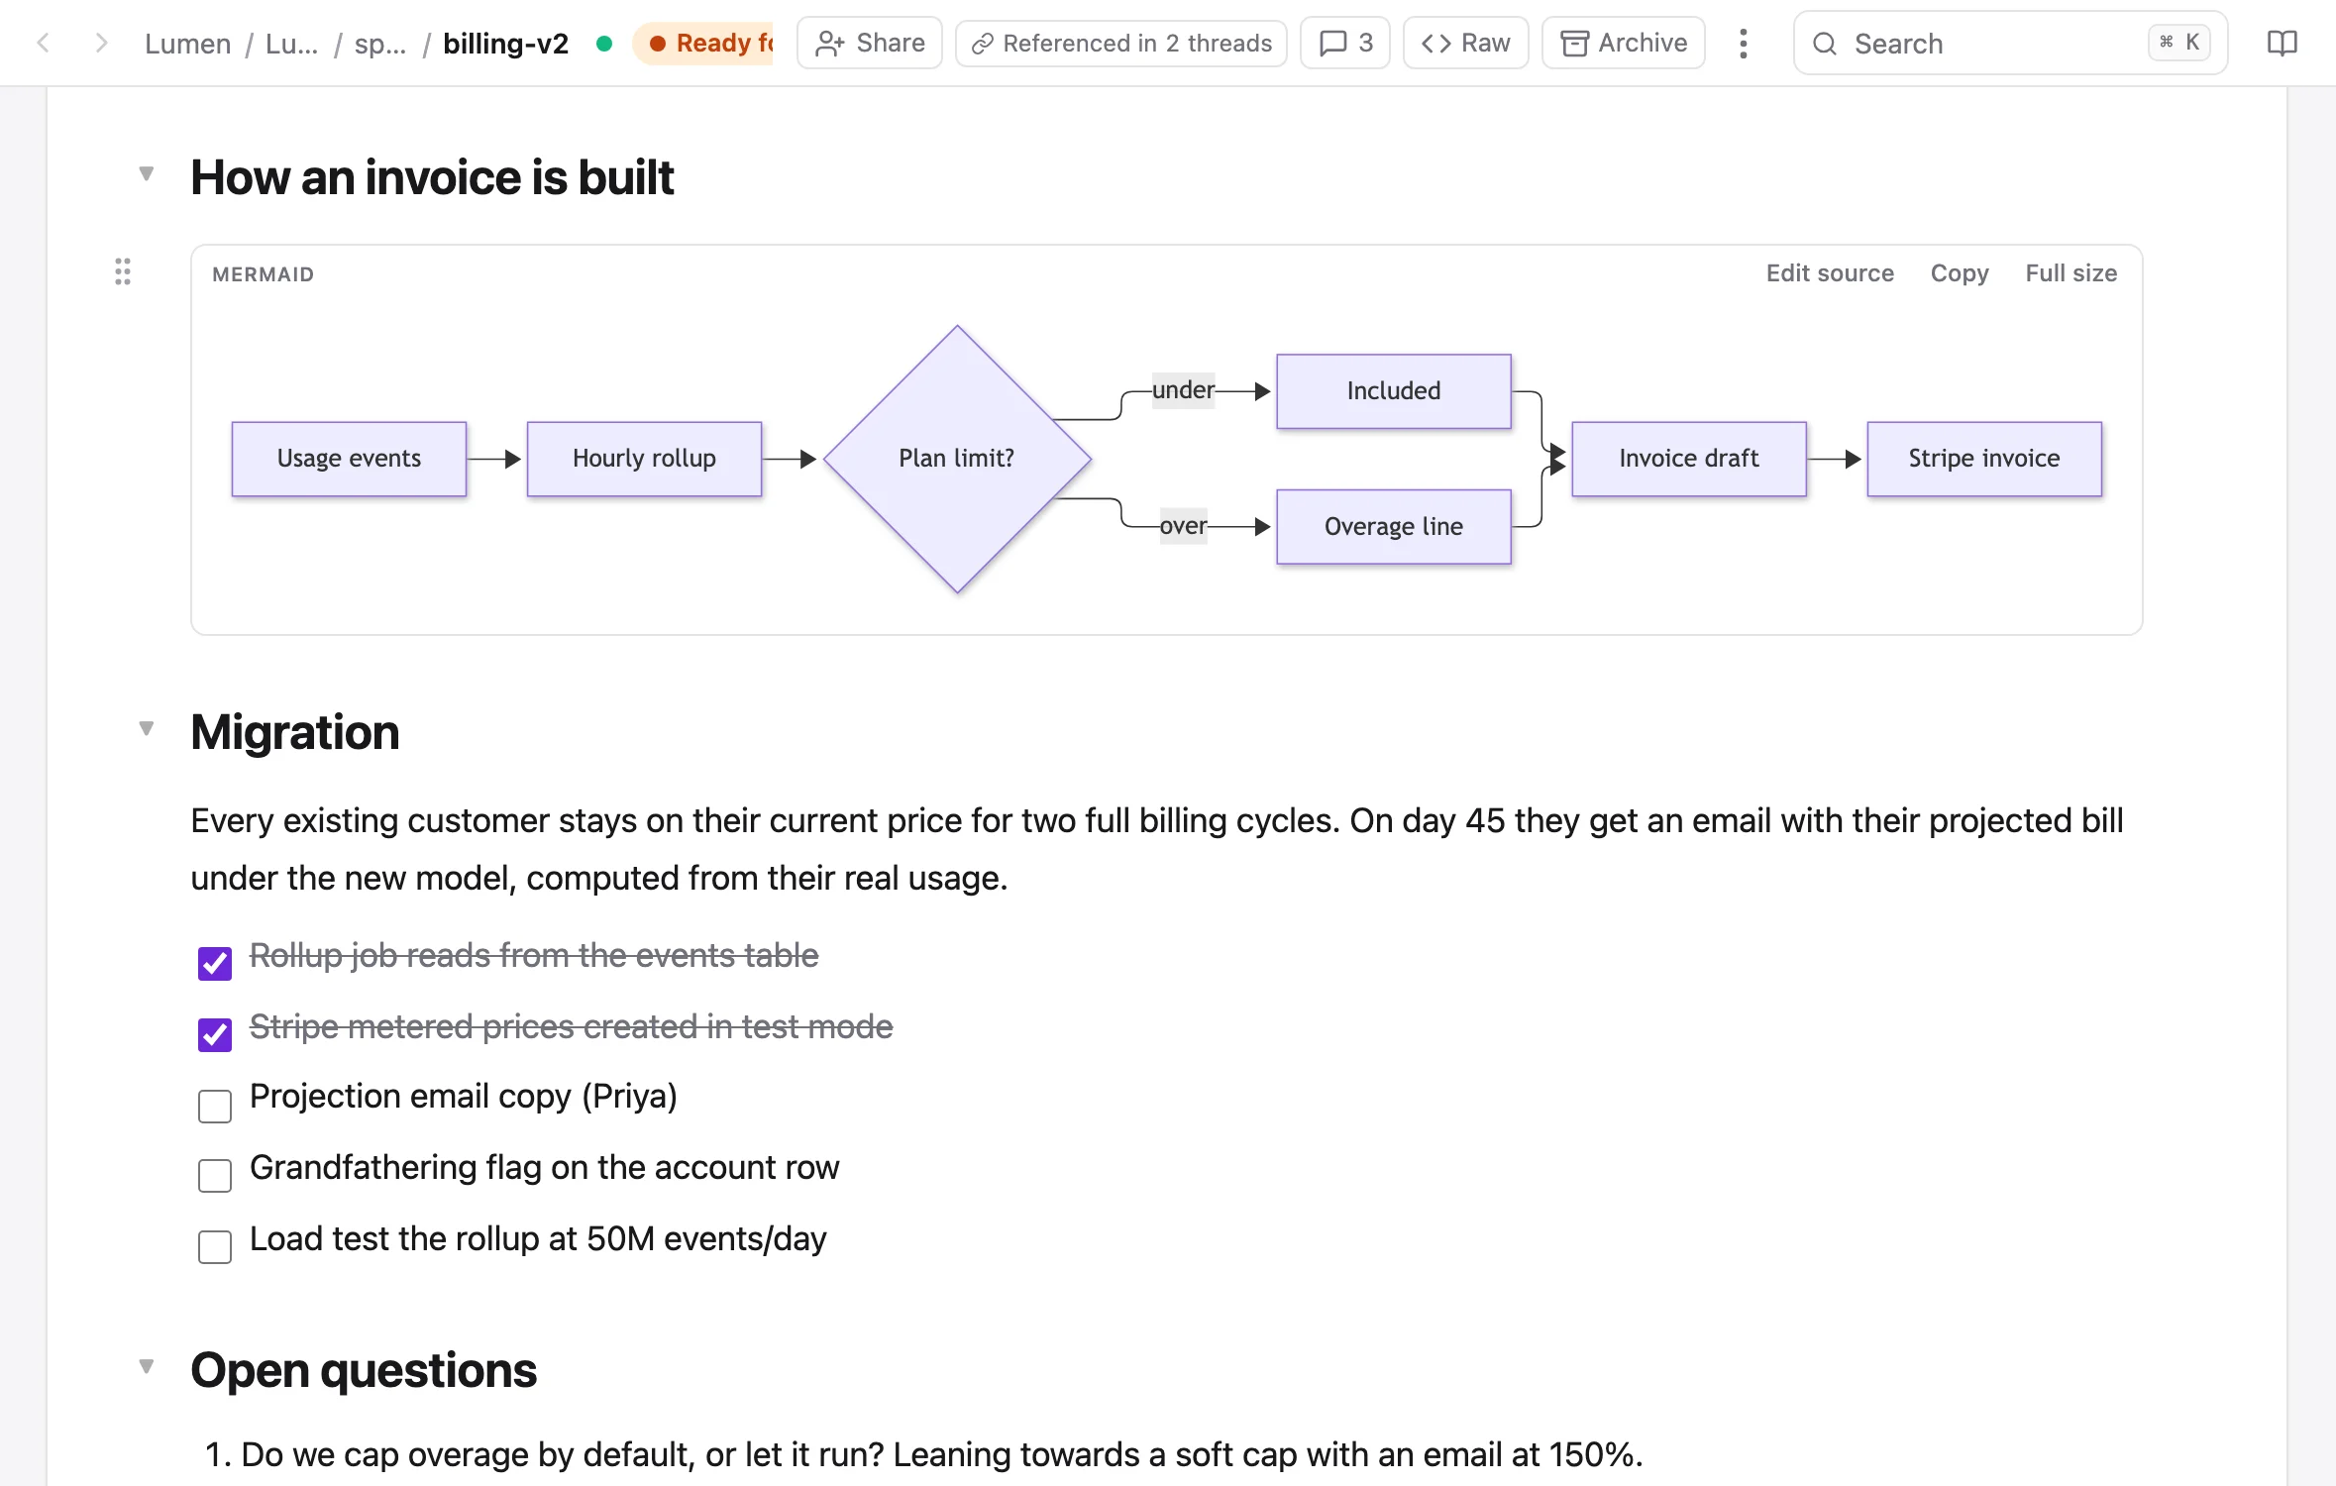This screenshot has height=1486, width=2336.
Task: Open the more options kebab menu
Action: (x=1744, y=43)
